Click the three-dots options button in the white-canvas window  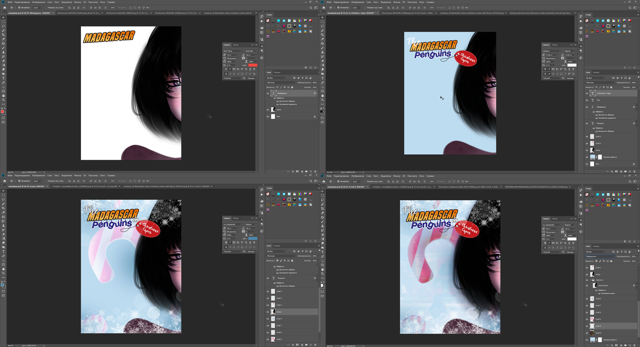tap(112, 7)
